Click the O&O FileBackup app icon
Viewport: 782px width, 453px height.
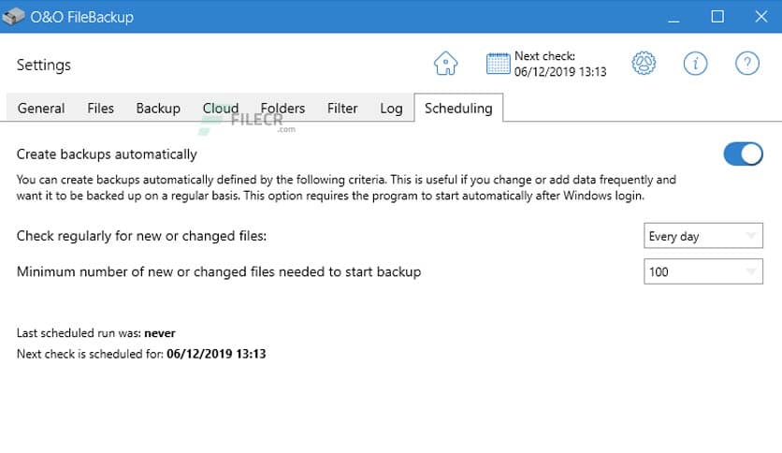(x=13, y=17)
